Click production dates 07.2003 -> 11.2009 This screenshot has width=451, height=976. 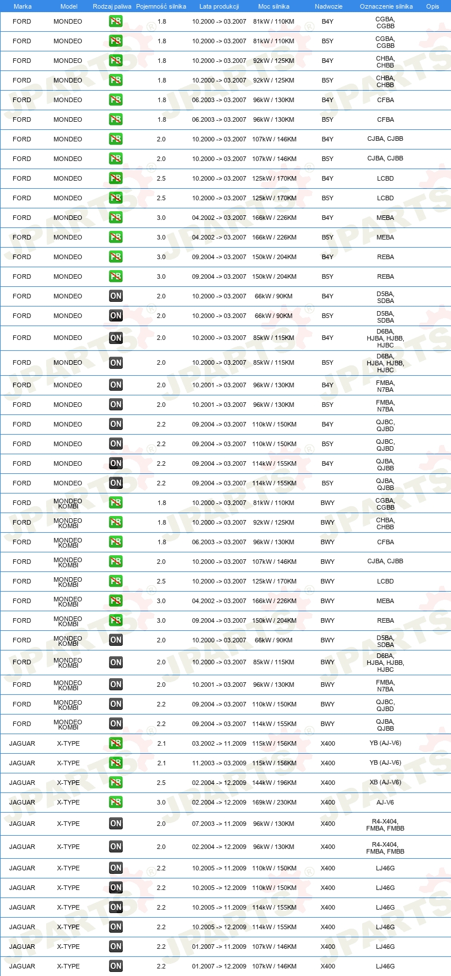click(219, 824)
